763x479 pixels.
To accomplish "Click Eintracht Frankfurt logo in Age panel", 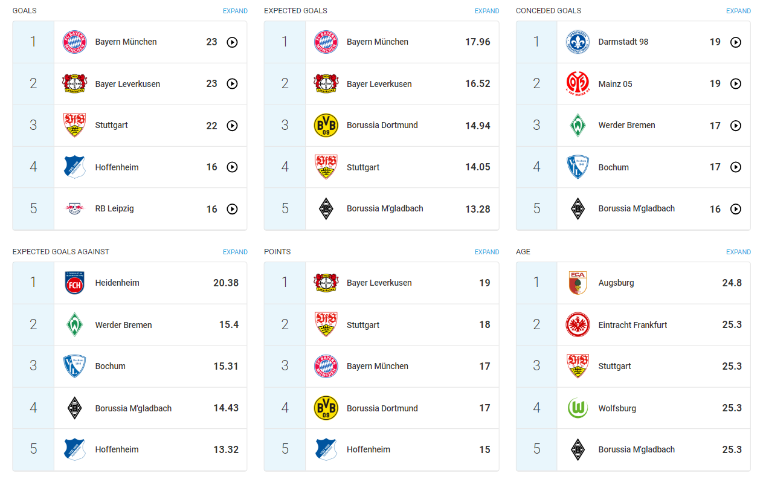I will click(x=578, y=325).
